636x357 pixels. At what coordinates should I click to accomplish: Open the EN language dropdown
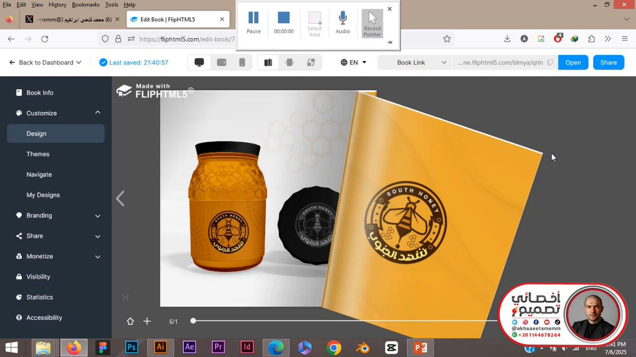[x=354, y=62]
